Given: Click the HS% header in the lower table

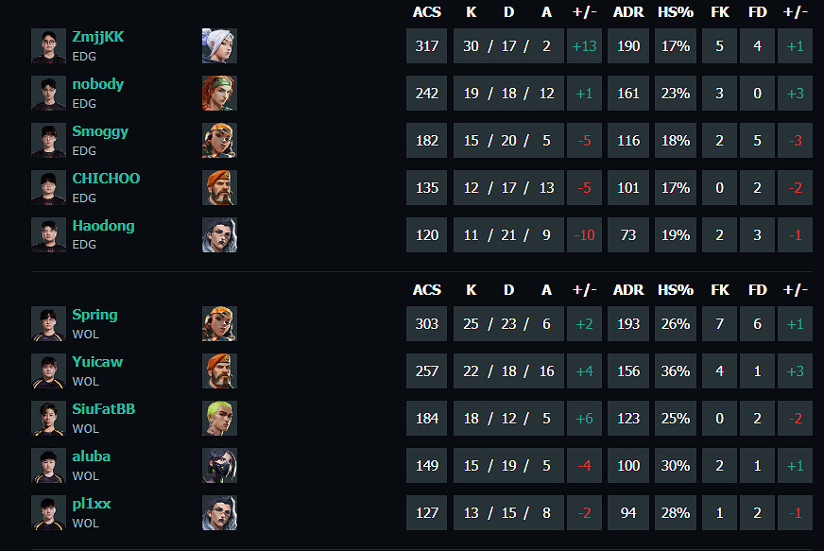Looking at the screenshot, I should (676, 290).
